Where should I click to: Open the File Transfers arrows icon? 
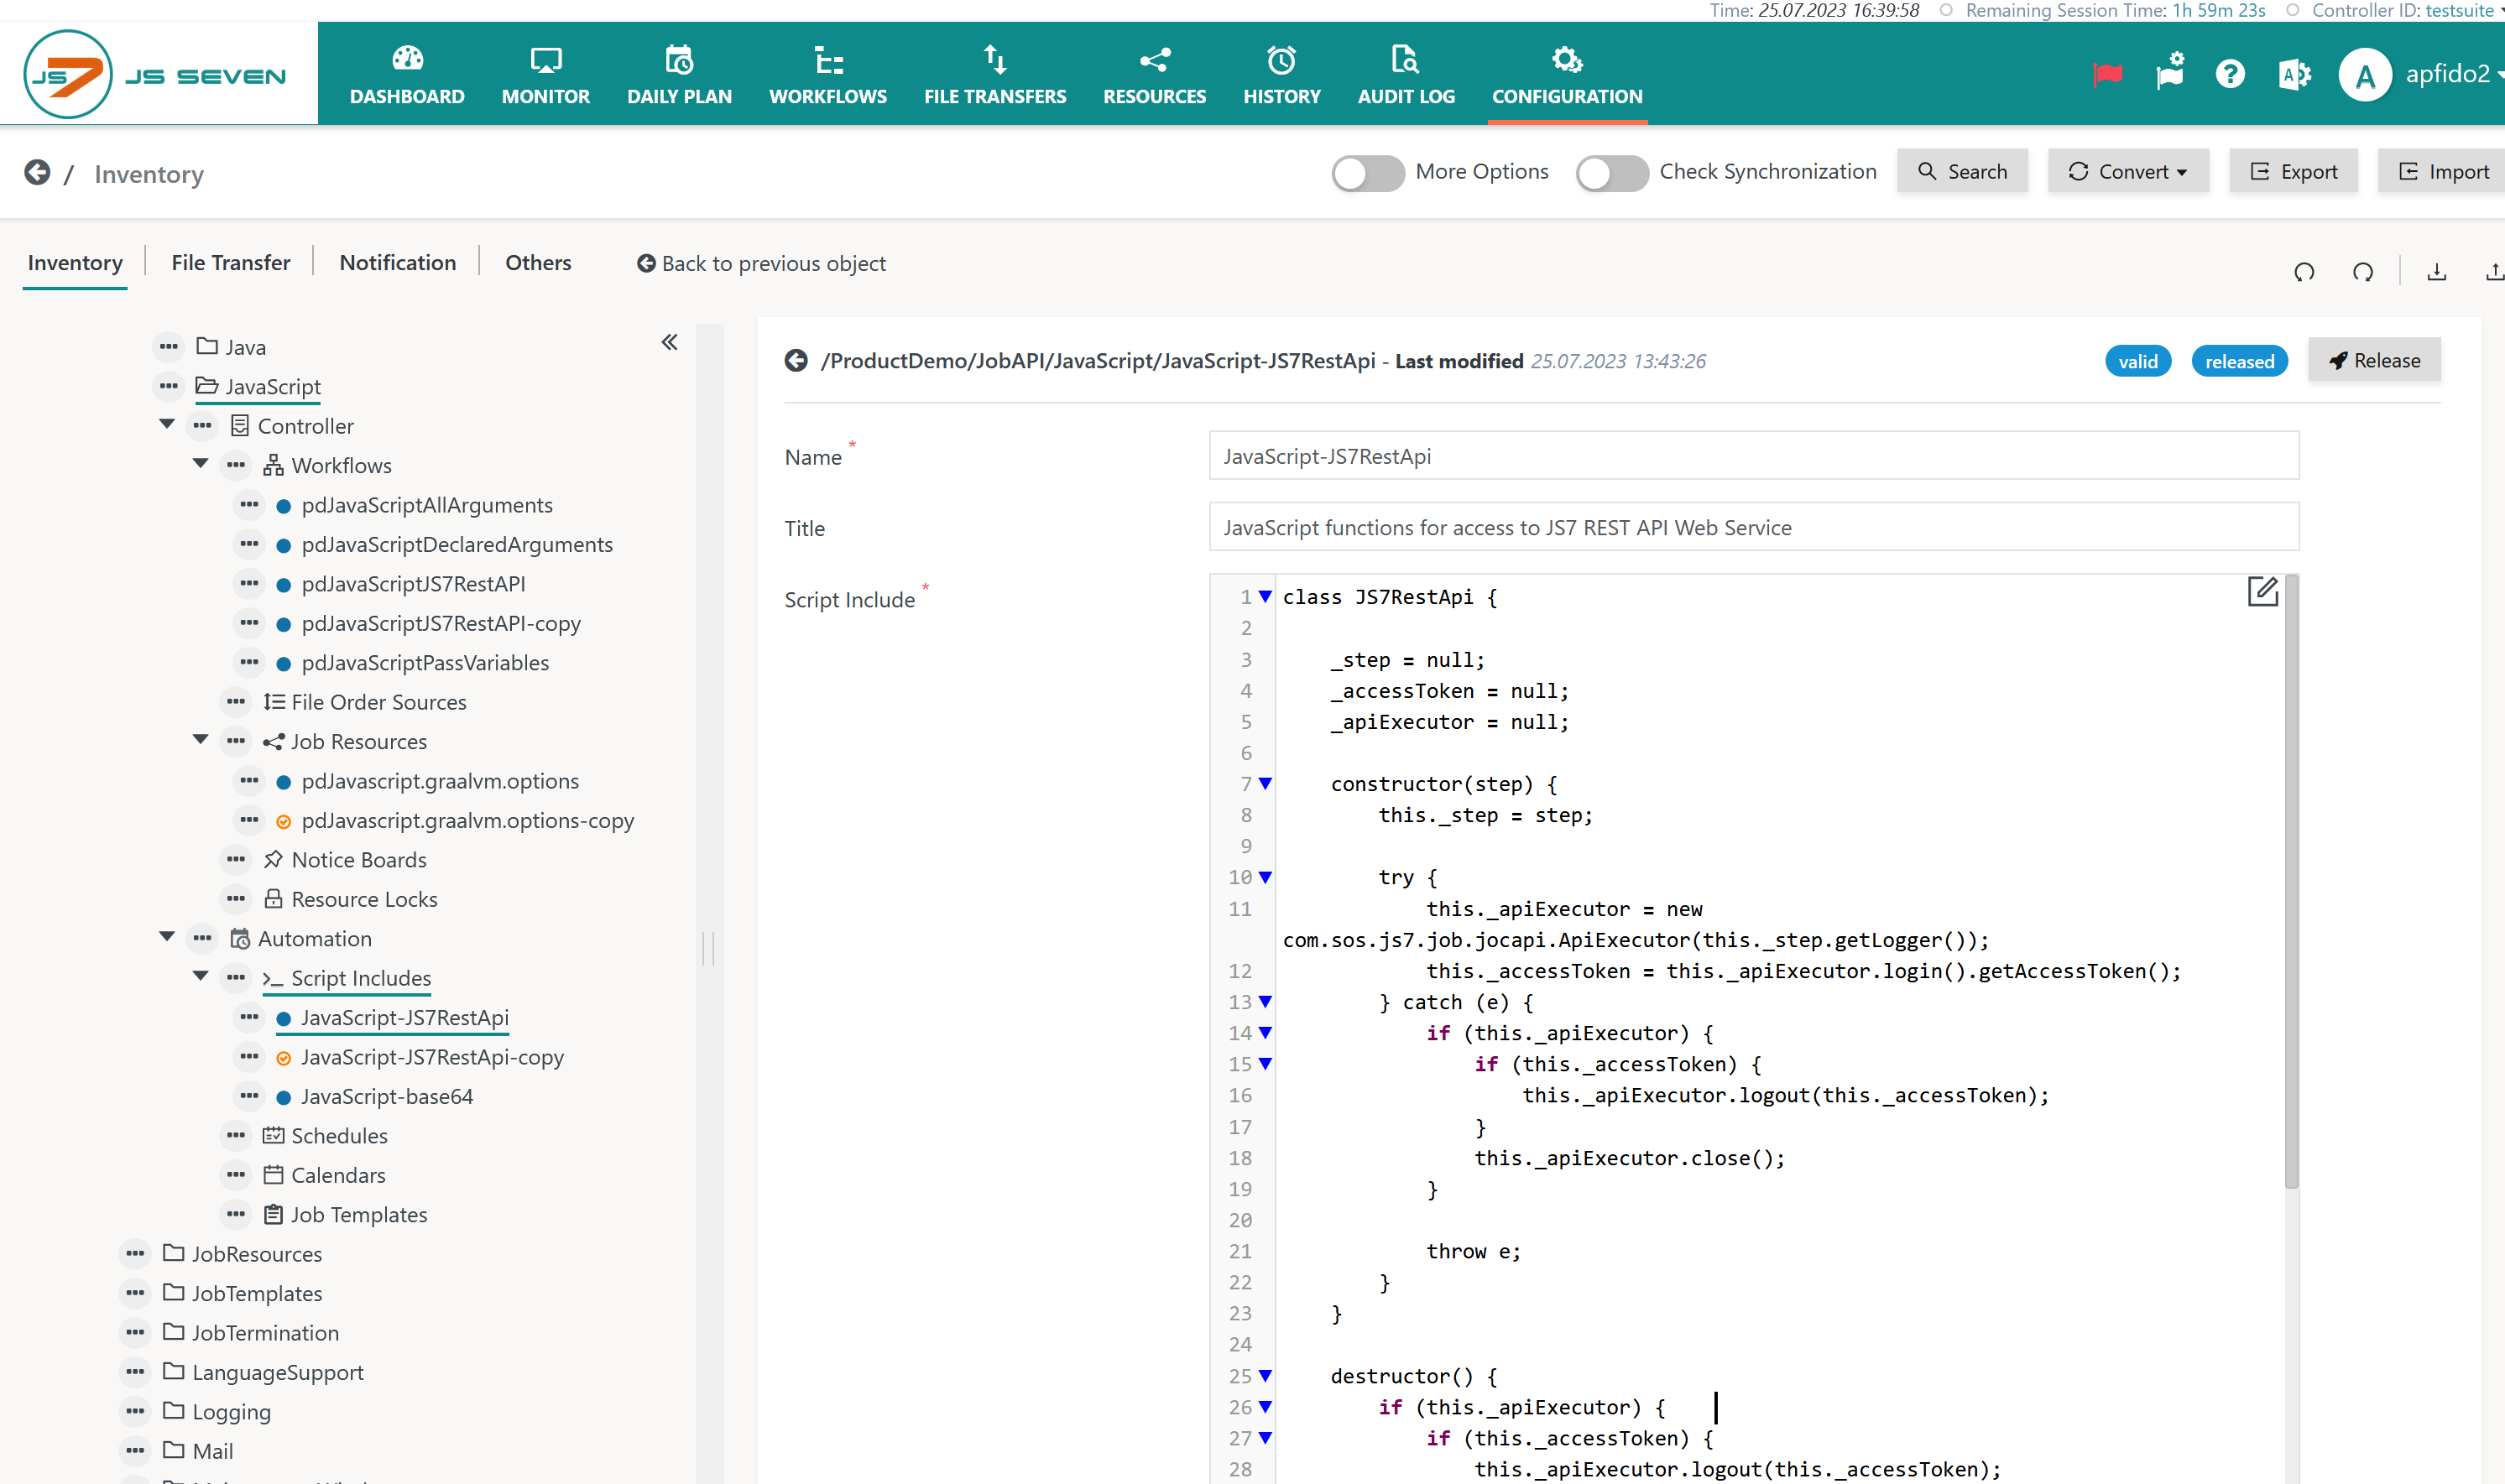[x=994, y=60]
